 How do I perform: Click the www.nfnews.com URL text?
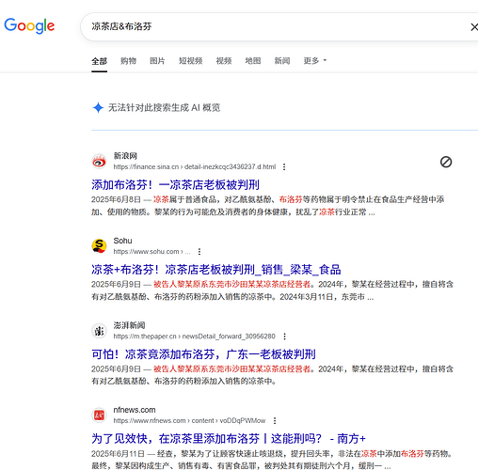[x=189, y=421]
